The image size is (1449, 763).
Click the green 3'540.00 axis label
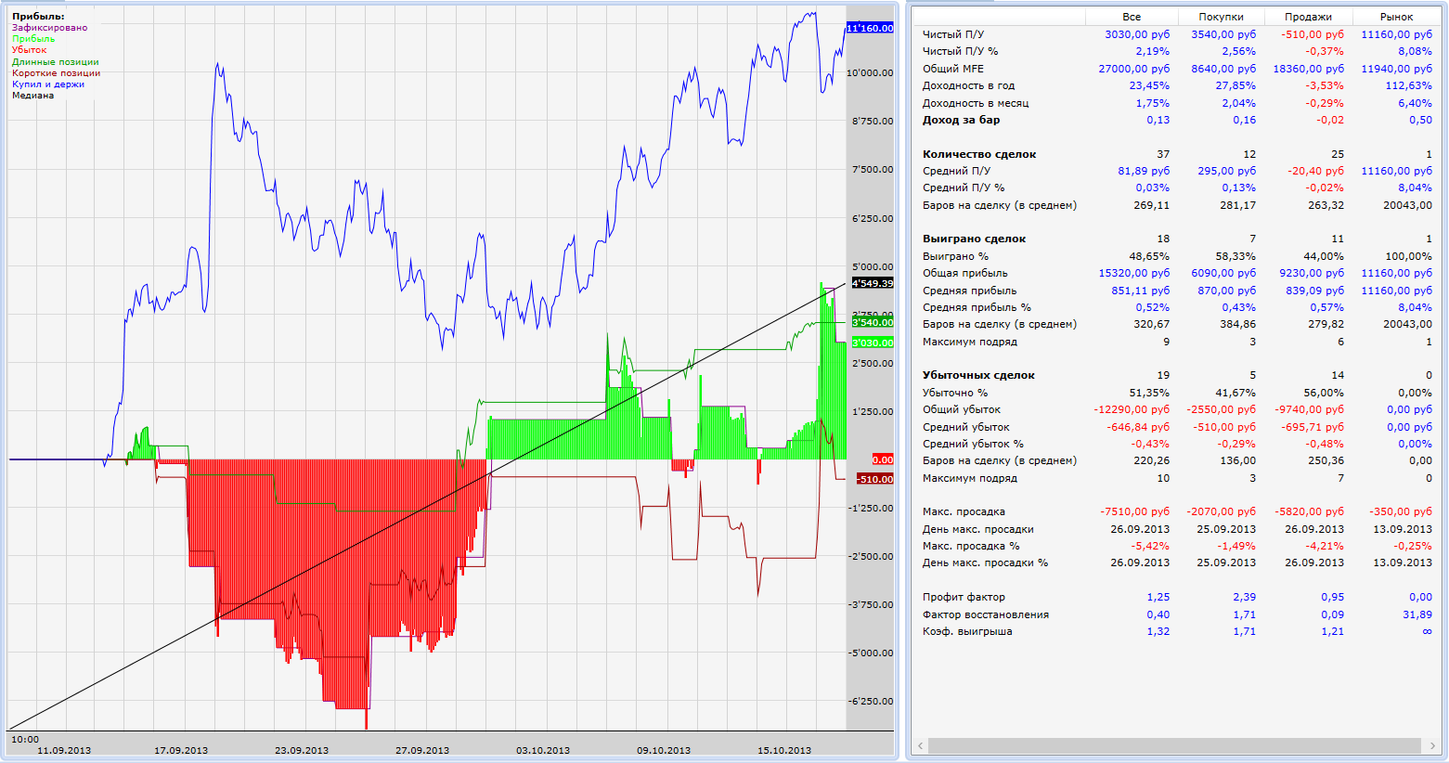873,322
